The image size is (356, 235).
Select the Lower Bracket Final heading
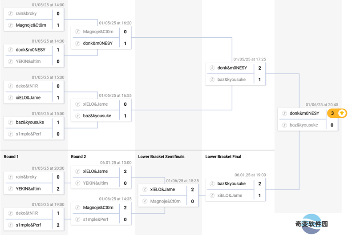click(223, 156)
